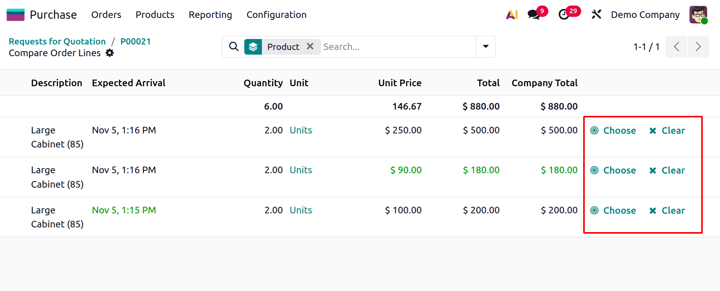The height and width of the screenshot is (291, 720).
Task: Click inside the Search field
Action: pyautogui.click(x=398, y=47)
